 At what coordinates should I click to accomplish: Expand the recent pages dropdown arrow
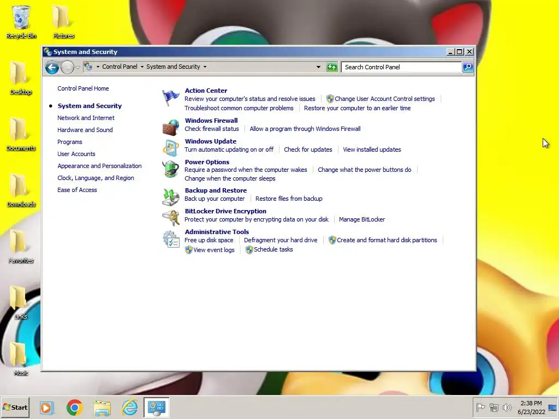click(78, 67)
